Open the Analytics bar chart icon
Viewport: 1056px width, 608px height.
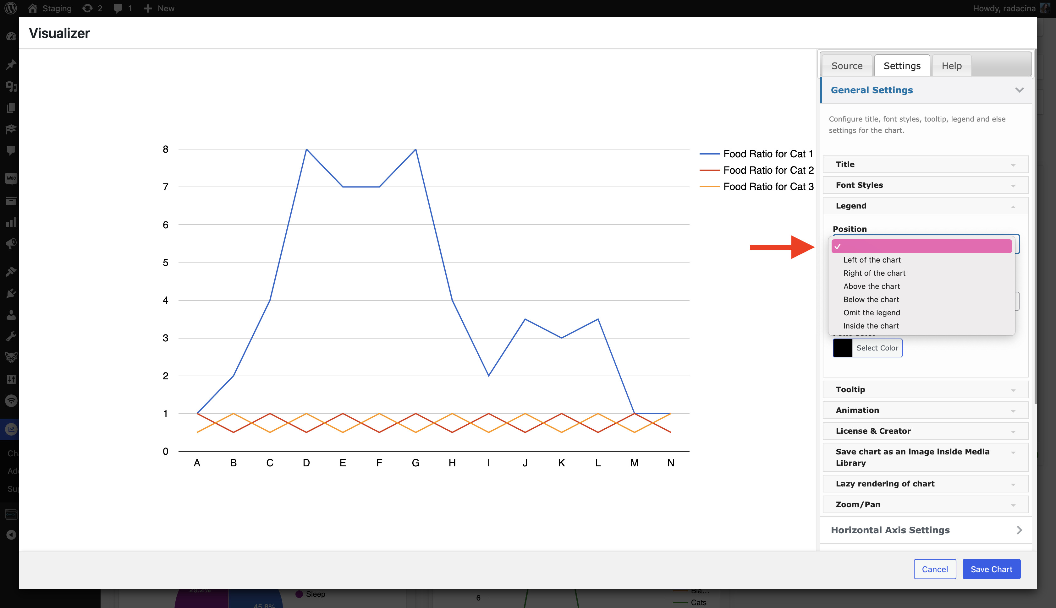point(11,222)
